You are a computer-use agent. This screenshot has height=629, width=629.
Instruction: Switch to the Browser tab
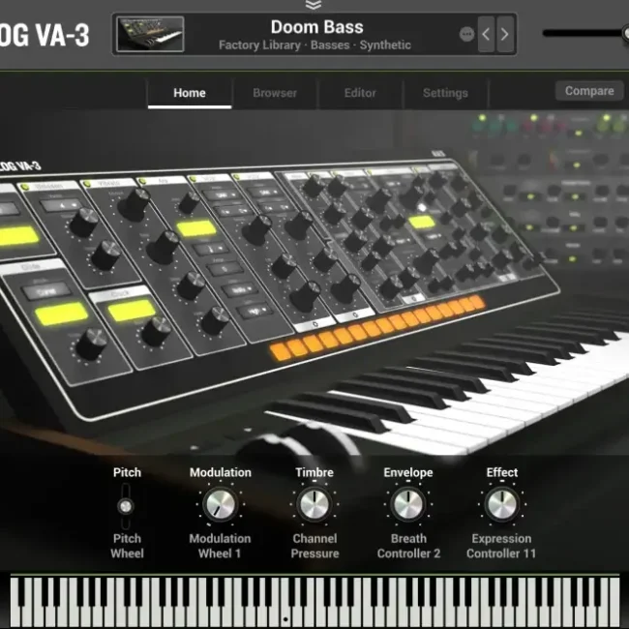point(275,93)
